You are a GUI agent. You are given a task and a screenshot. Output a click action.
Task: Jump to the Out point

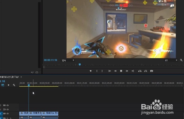coord(133,71)
